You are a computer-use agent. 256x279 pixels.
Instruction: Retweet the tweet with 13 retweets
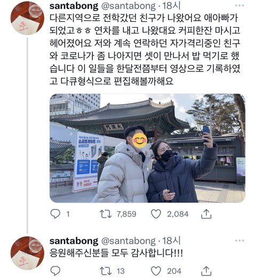[x=106, y=271]
